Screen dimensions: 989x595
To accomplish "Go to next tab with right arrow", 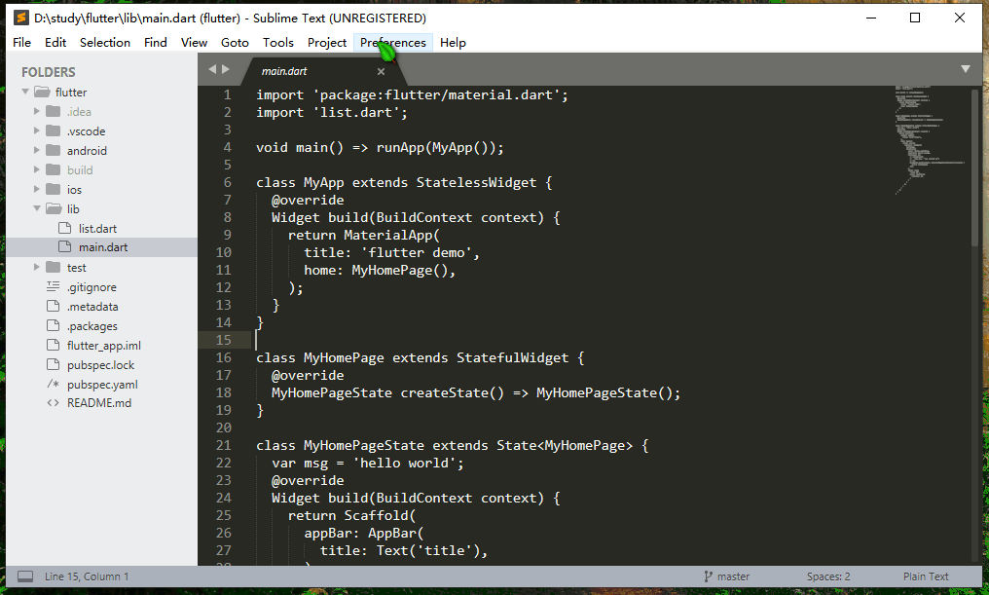I will 226,69.
